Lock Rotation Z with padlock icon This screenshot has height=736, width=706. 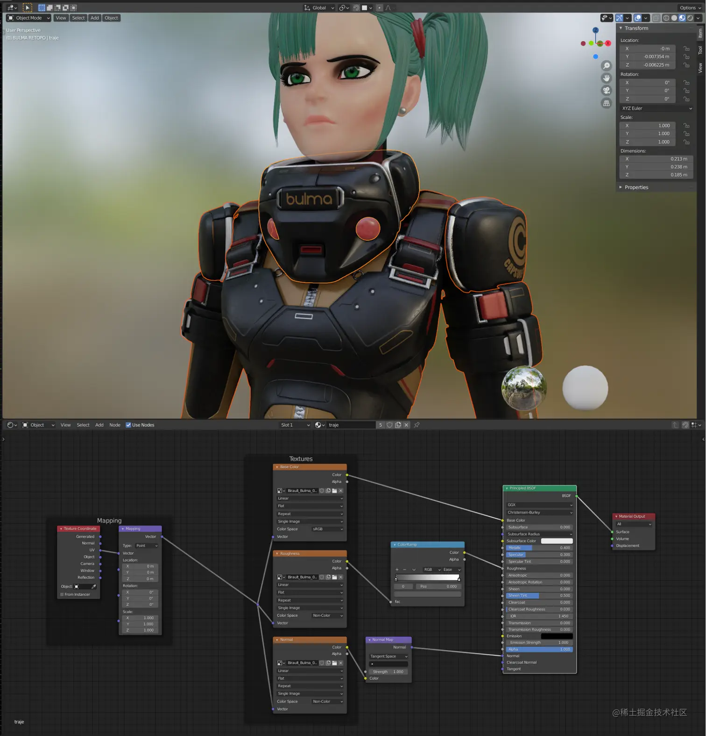686,99
